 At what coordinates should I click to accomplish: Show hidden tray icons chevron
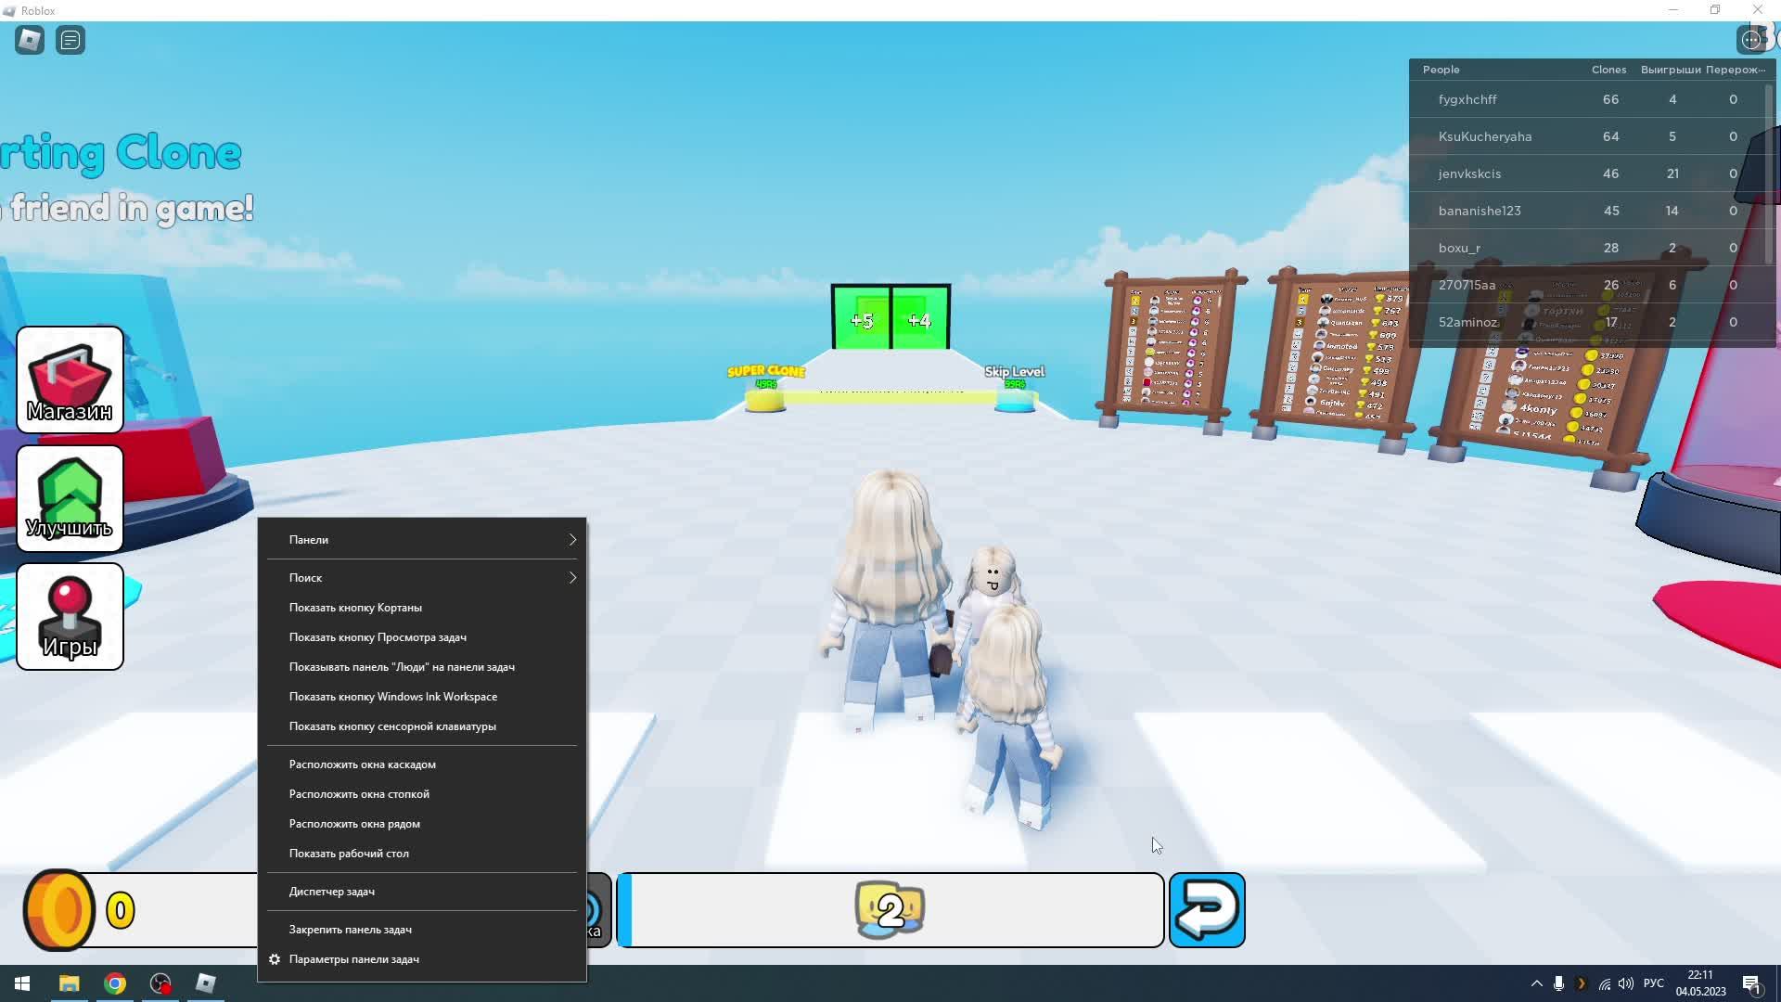1536,983
